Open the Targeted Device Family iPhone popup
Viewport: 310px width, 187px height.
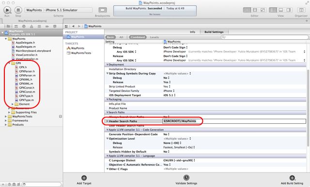(169, 91)
